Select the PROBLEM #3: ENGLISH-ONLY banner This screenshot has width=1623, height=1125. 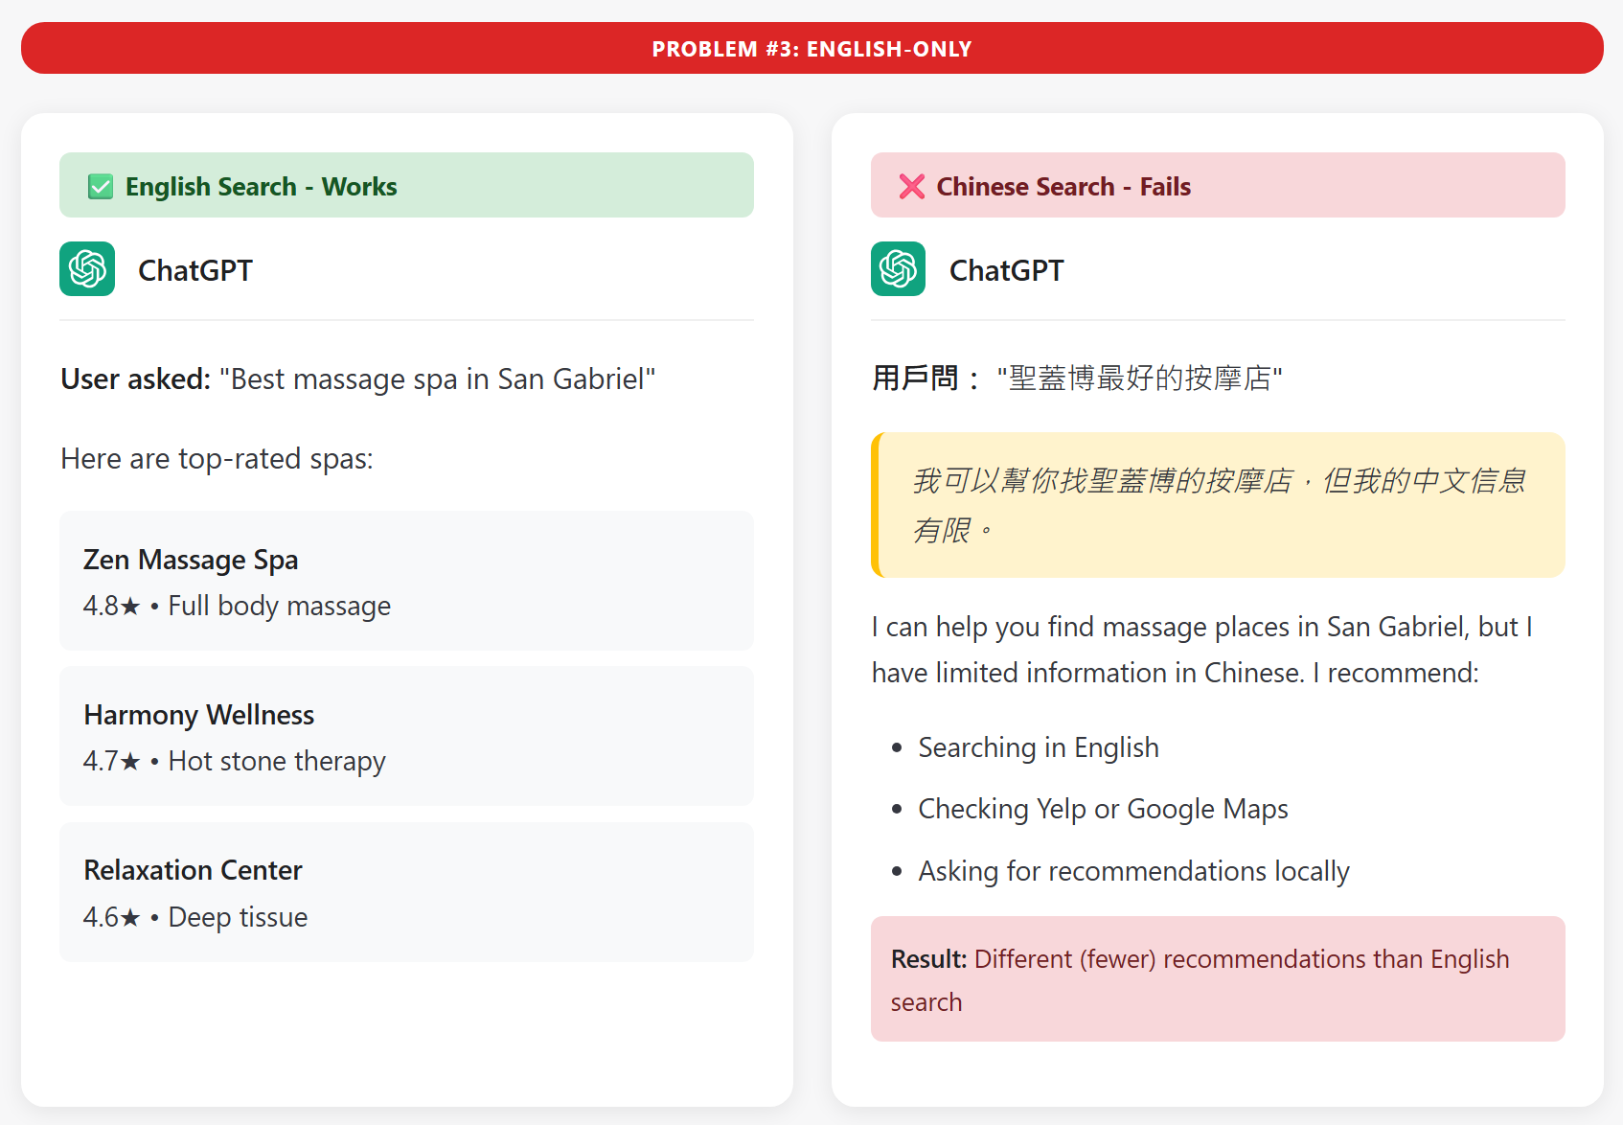811,48
